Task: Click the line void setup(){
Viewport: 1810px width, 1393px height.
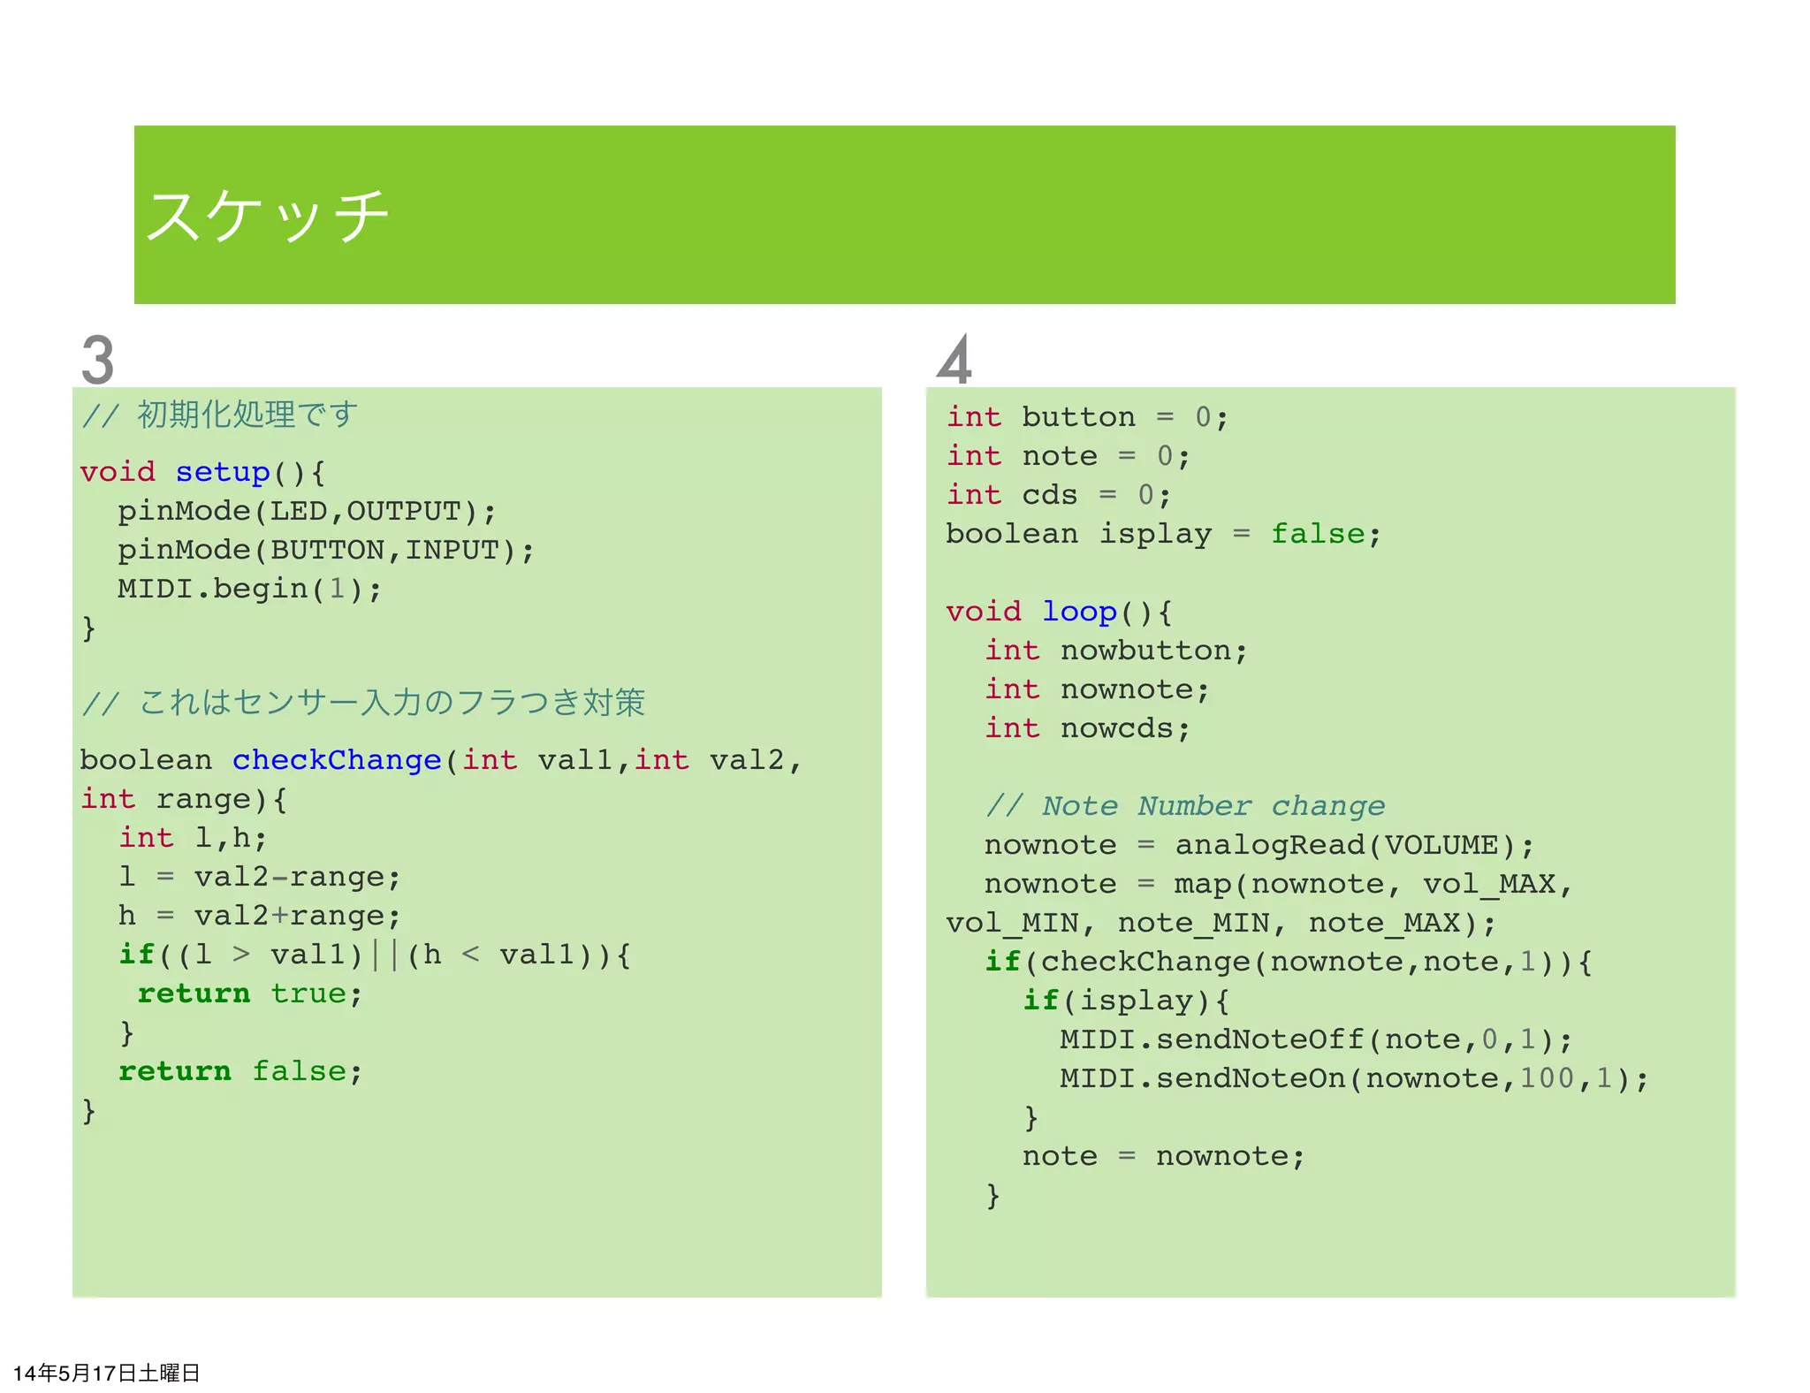Action: coord(202,473)
